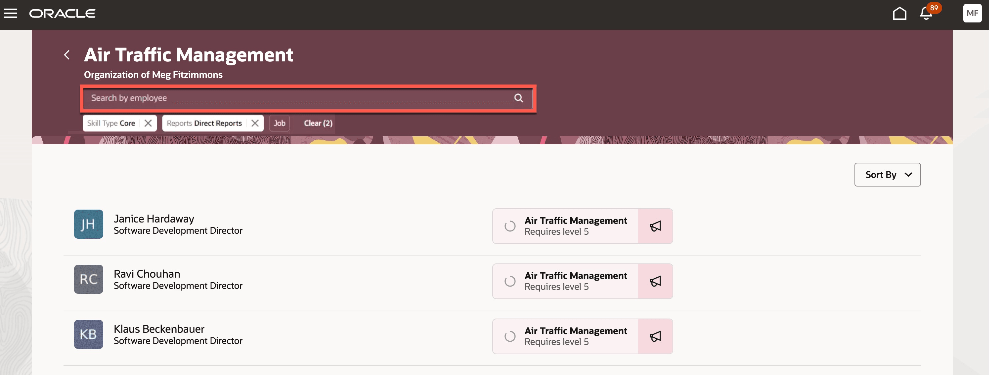Click Clear (2) to remove all filters
The image size is (1005, 375).
coord(318,123)
